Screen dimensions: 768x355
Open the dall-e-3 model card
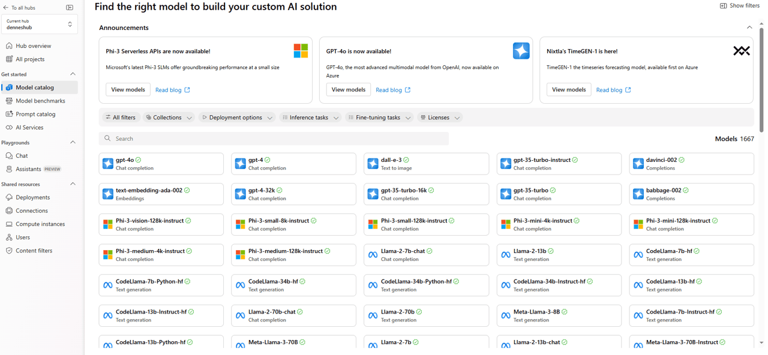pos(426,164)
